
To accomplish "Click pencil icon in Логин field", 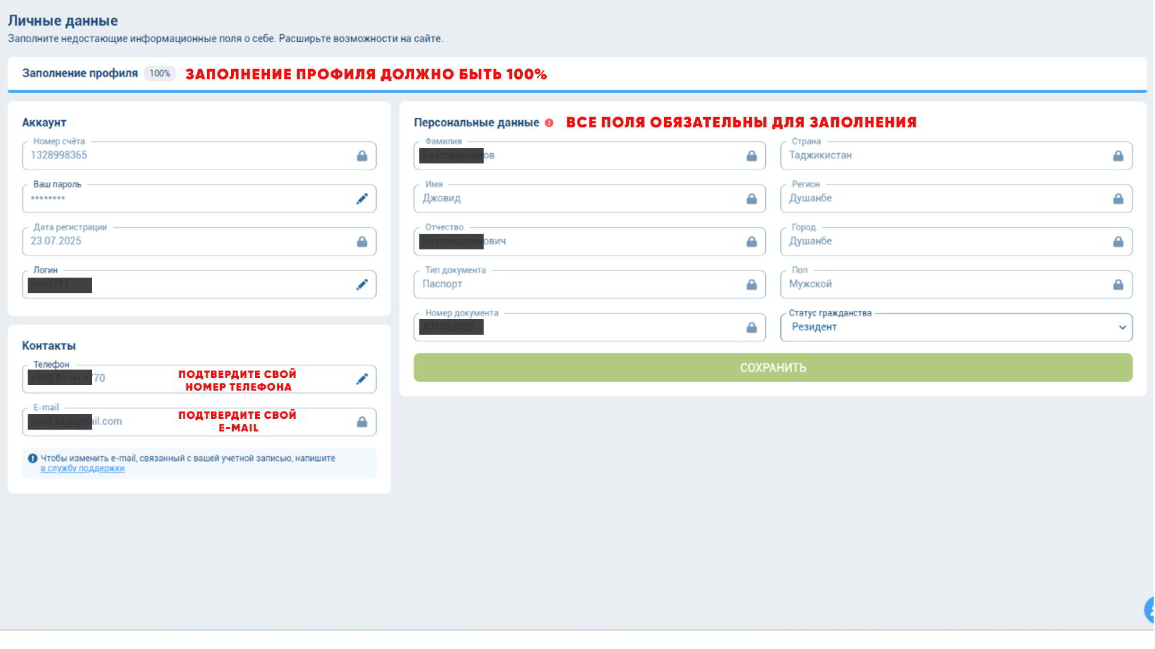I will pos(362,285).
